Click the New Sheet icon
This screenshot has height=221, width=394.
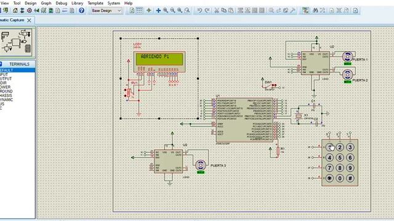[332, 10]
